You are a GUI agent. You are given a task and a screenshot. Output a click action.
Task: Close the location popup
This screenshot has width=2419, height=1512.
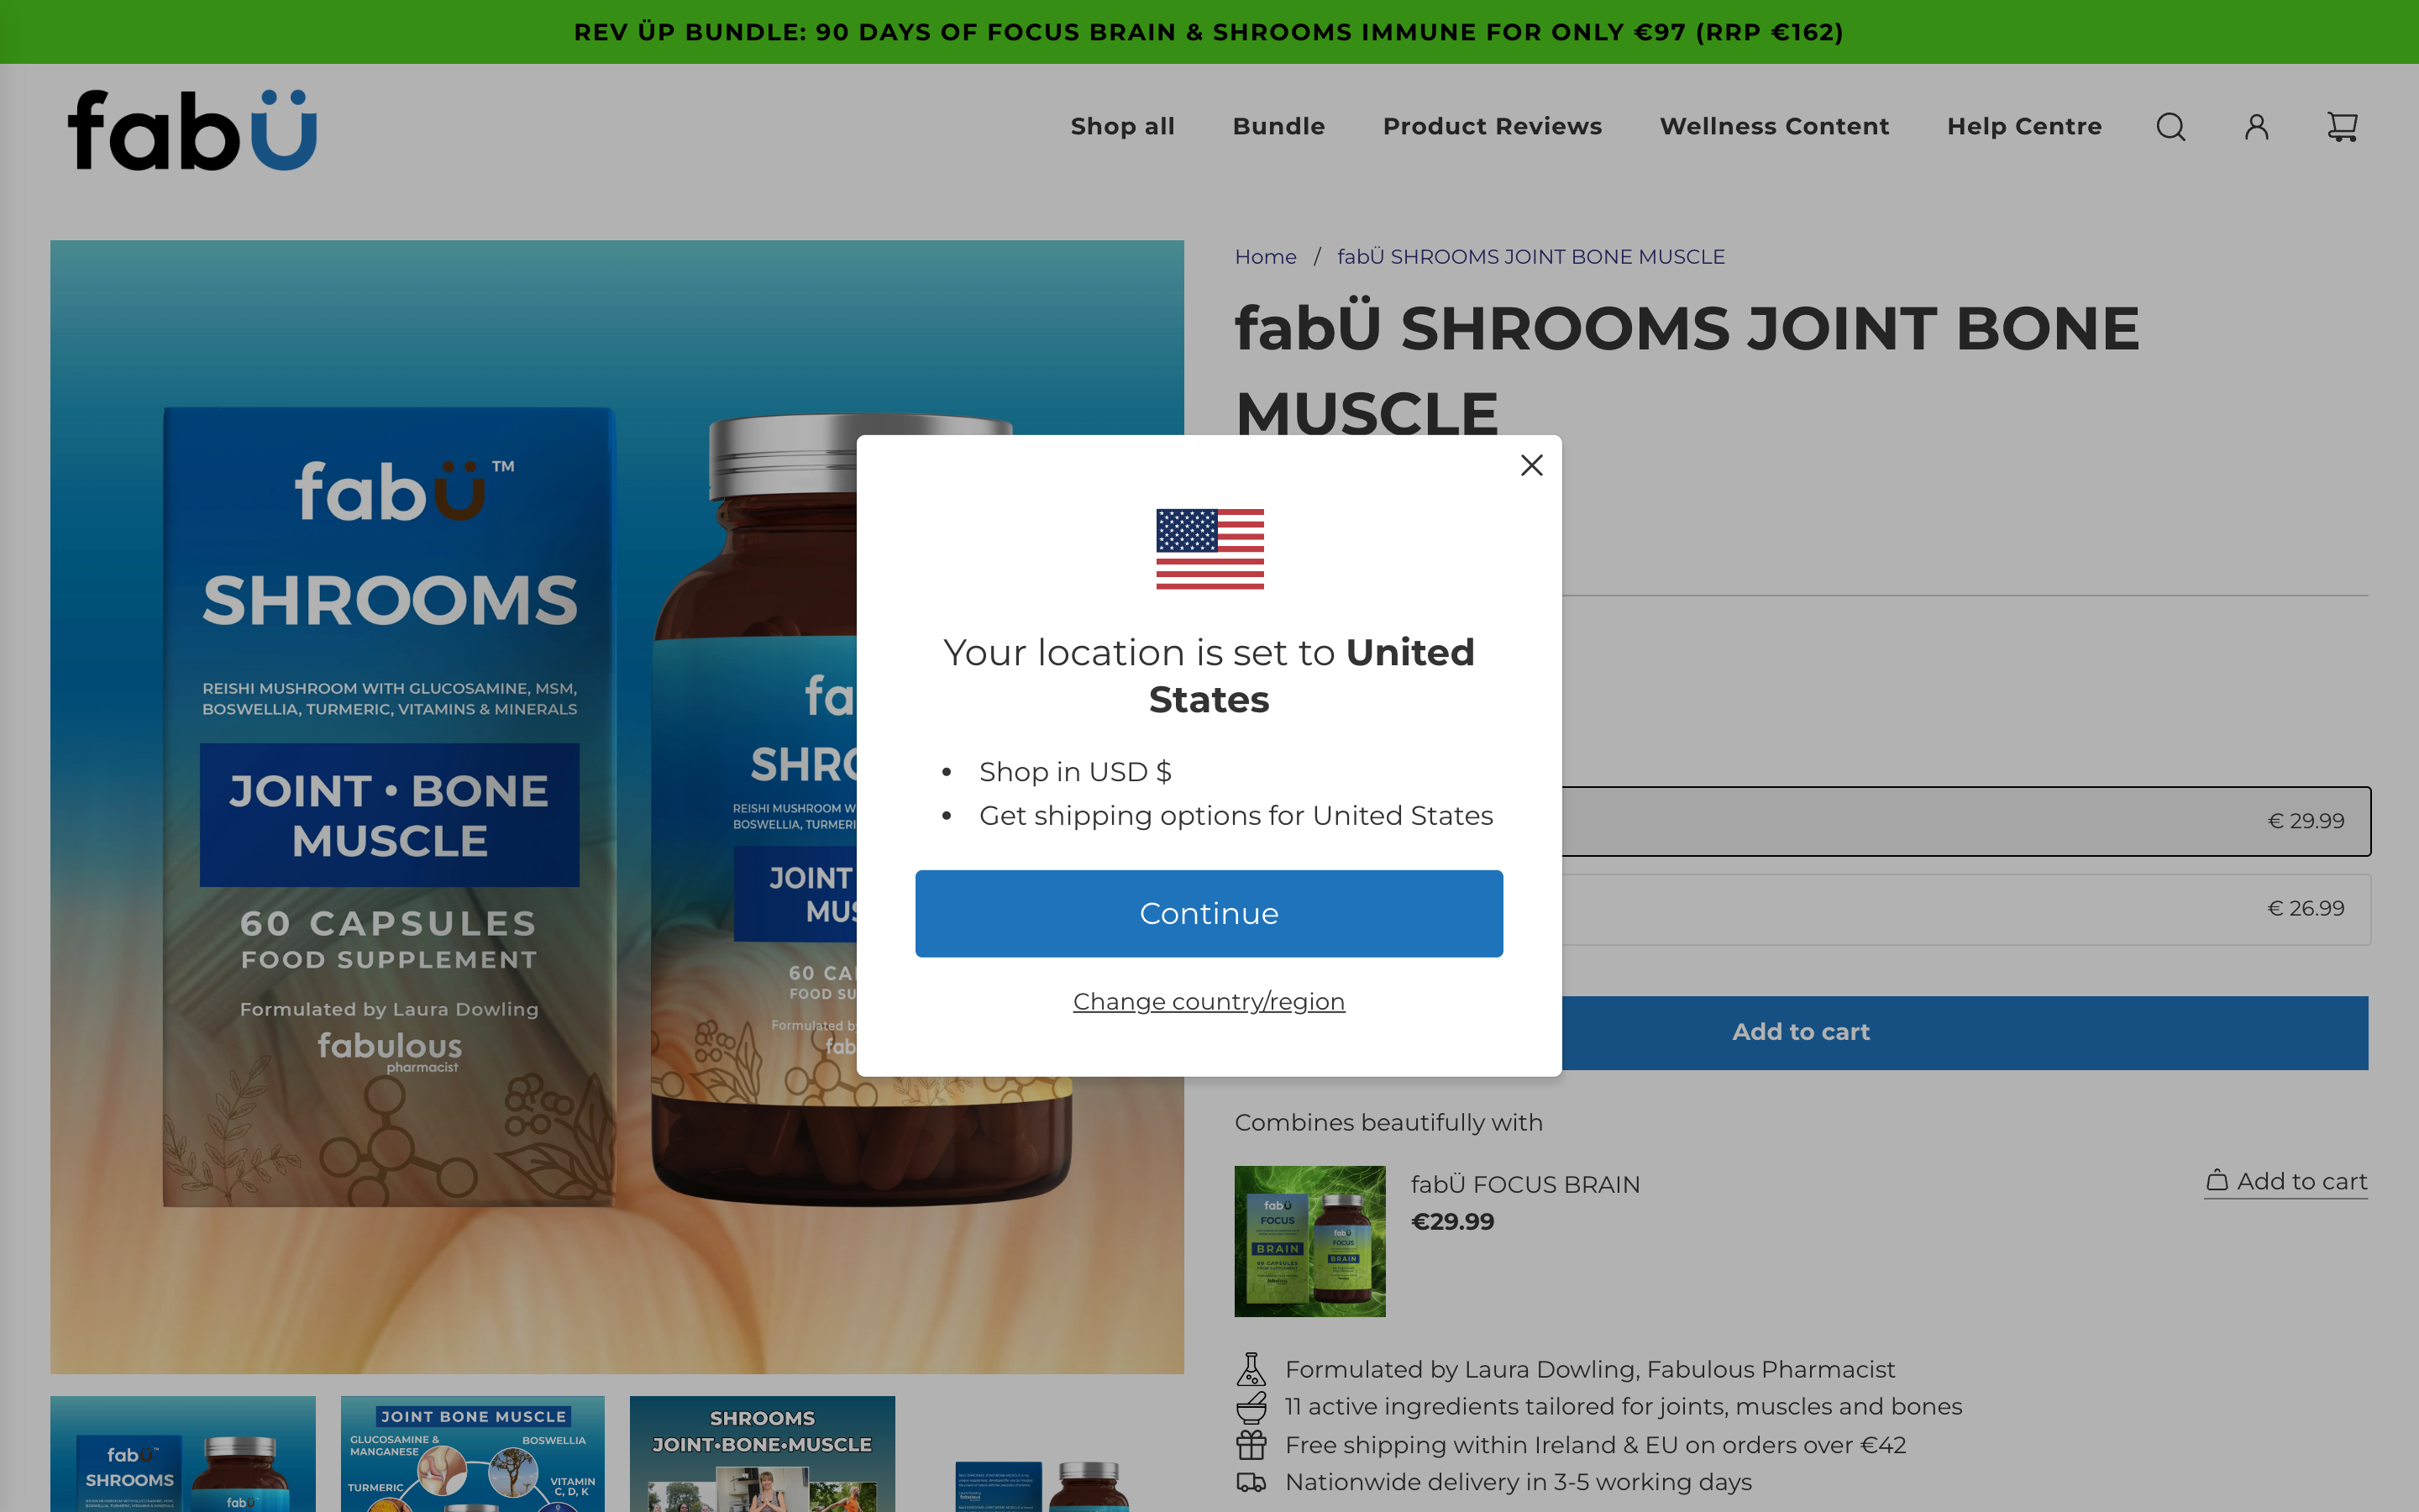tap(1531, 465)
